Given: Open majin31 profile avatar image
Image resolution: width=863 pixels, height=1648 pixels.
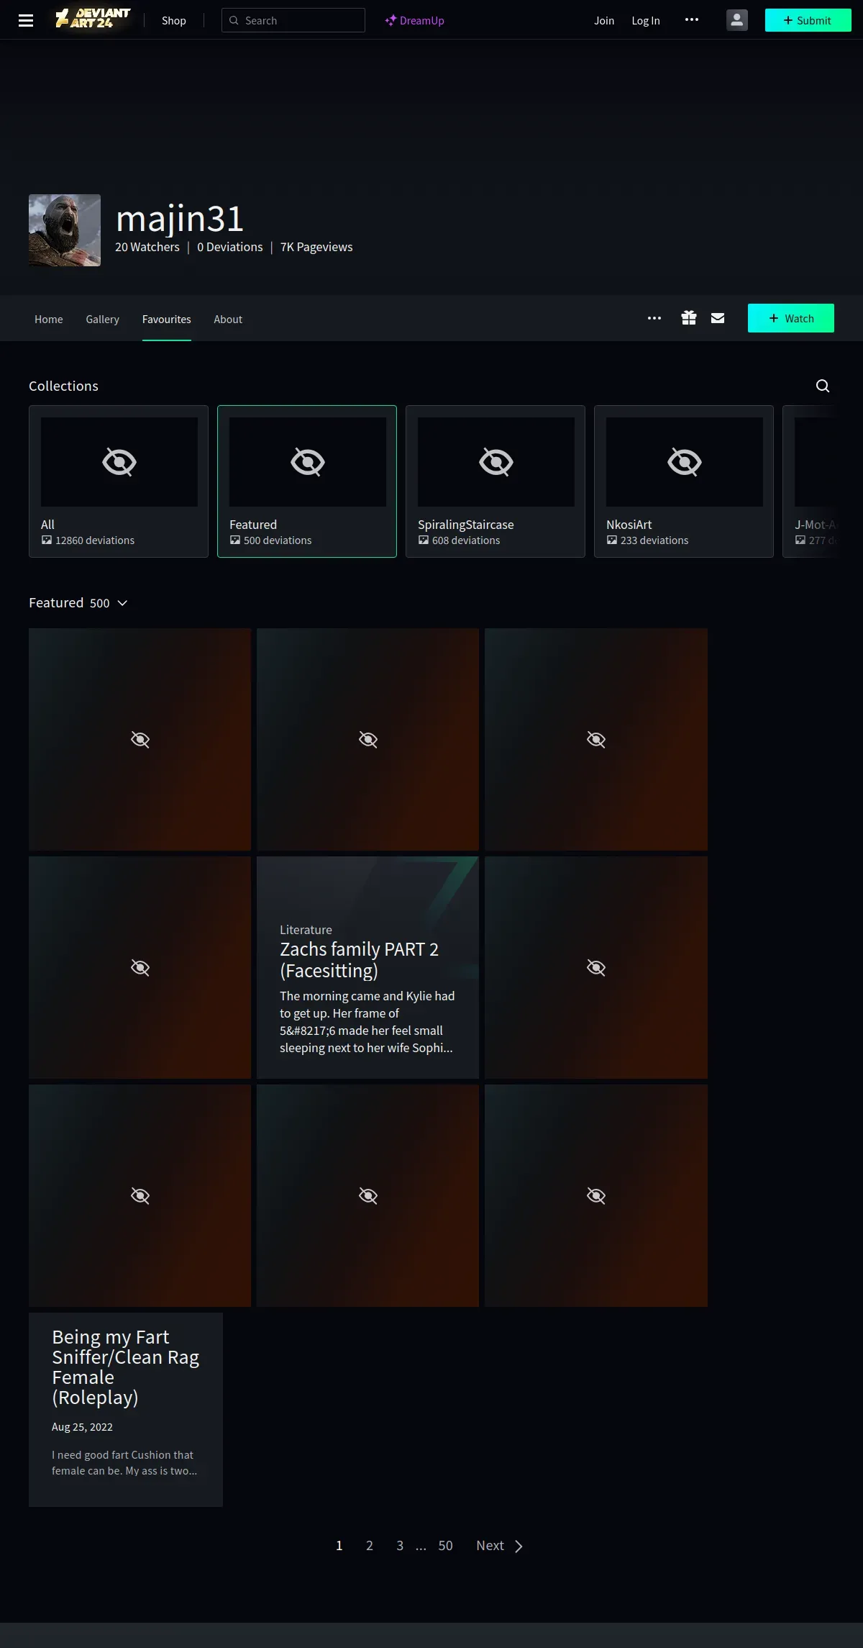Looking at the screenshot, I should pyautogui.click(x=65, y=230).
